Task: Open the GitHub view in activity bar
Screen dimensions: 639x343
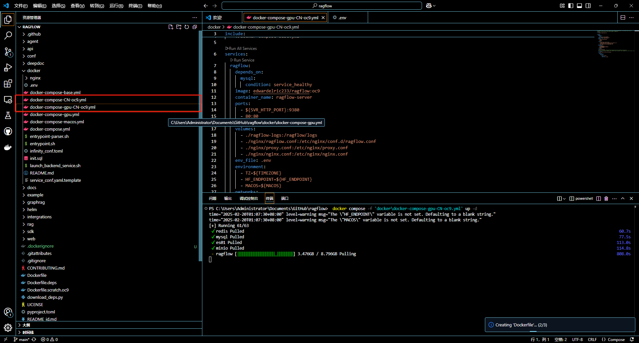Action: tap(8, 131)
